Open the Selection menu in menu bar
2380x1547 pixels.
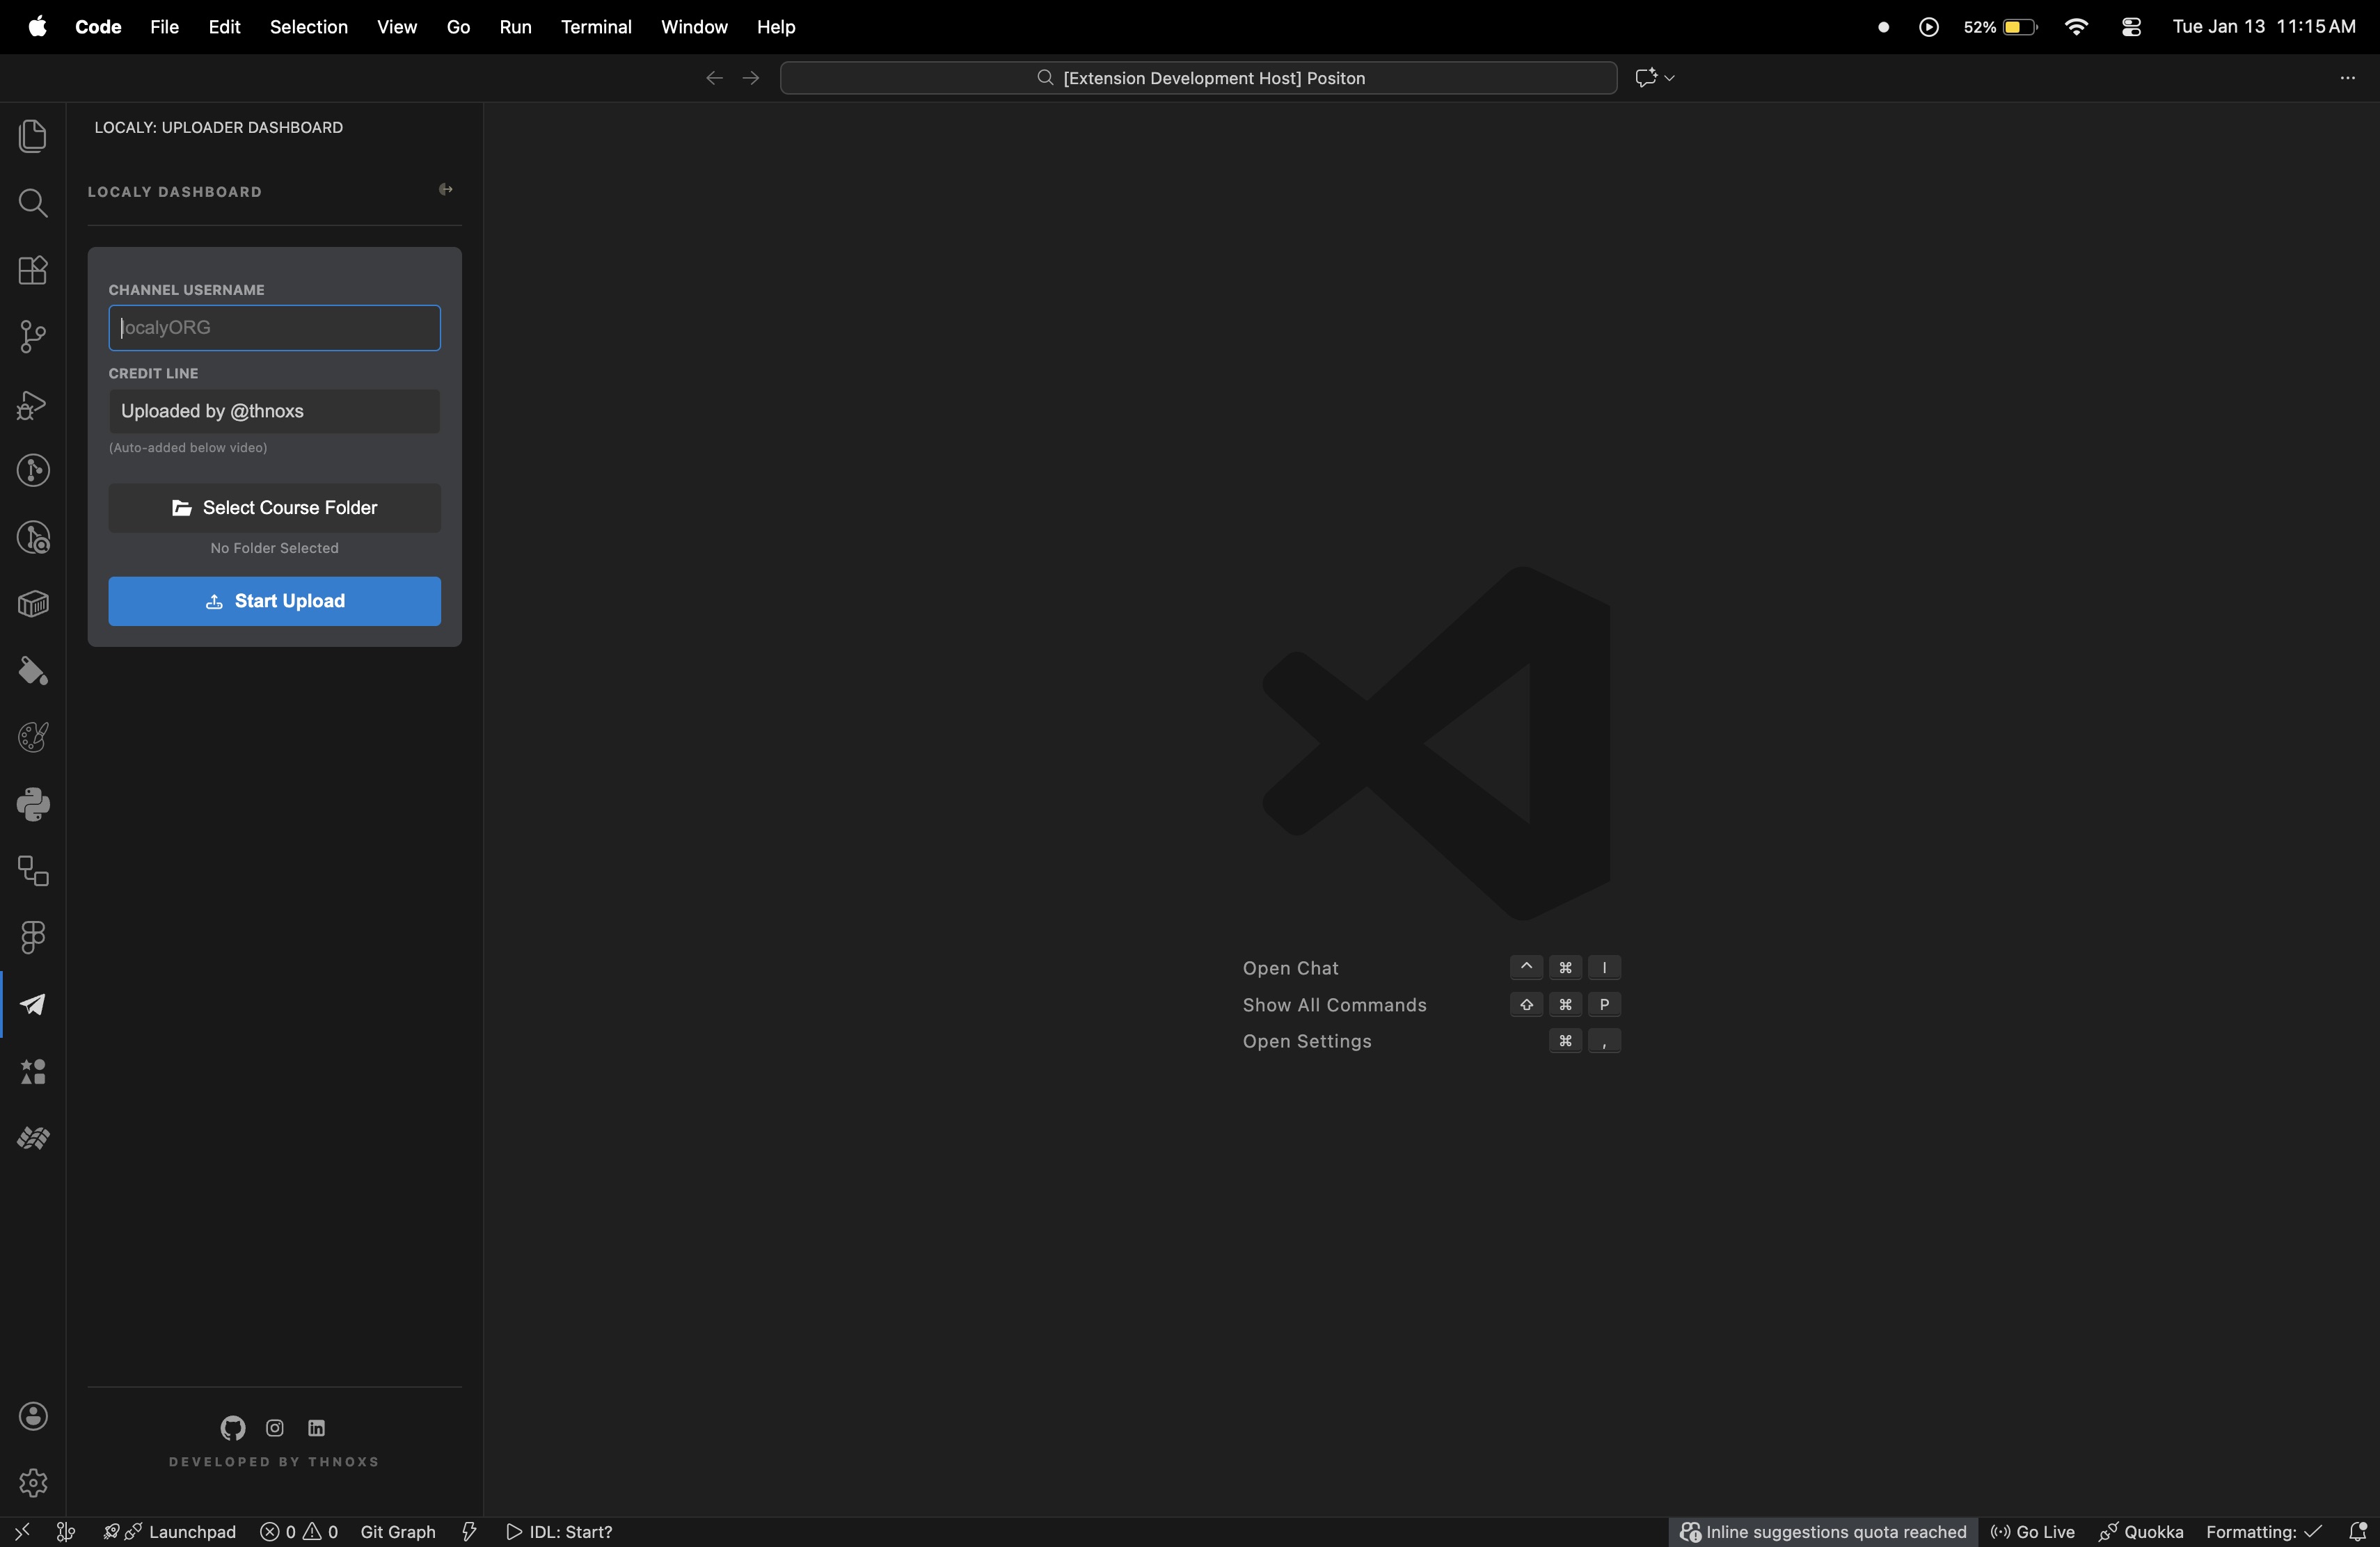coord(308,27)
